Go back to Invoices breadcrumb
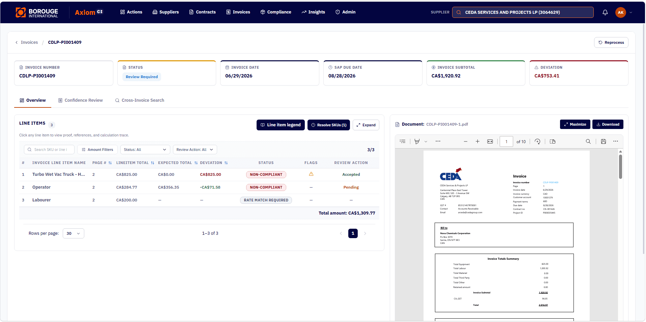The height and width of the screenshot is (322, 646). click(27, 42)
